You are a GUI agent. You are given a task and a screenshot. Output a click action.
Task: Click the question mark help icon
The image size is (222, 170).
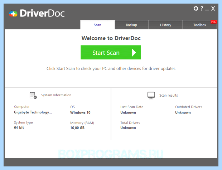coord(202,9)
